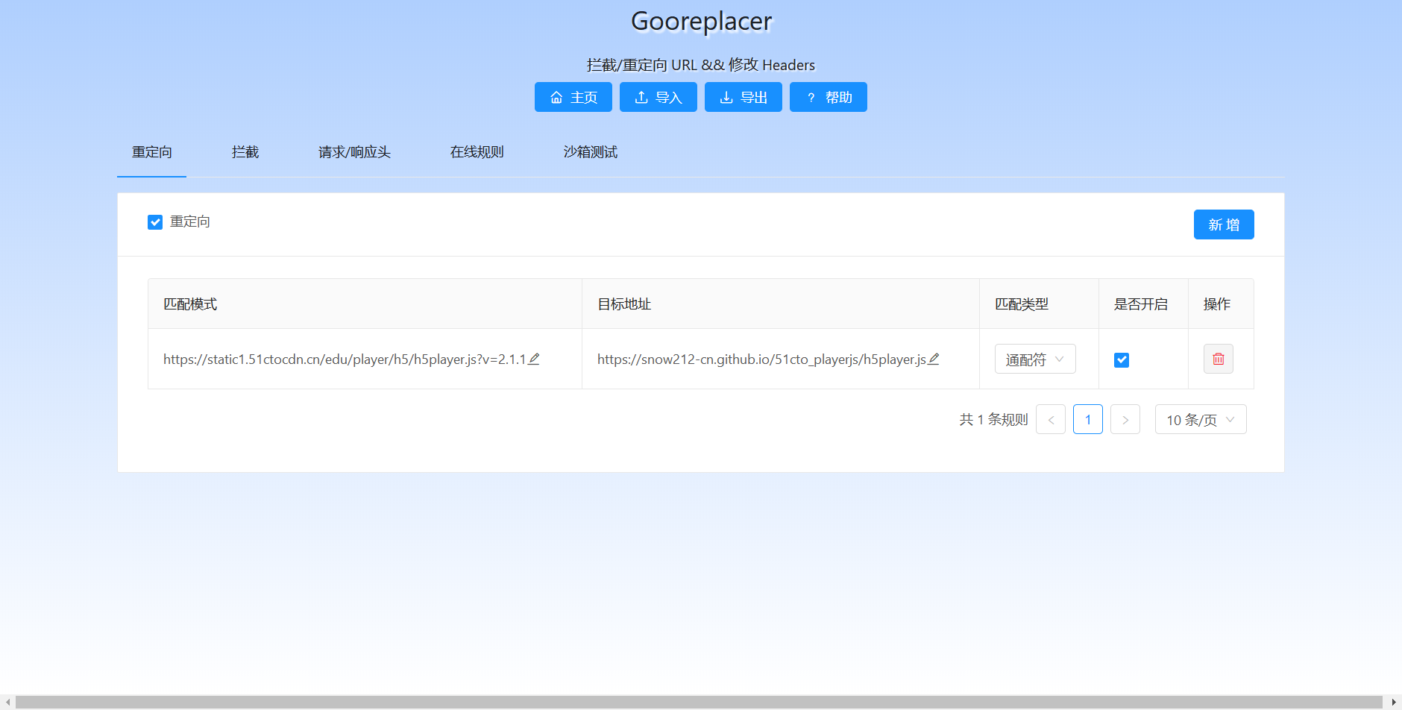Viewport: 1402px width, 710px height.
Task: Click the scrollbar right arrow
Action: click(x=1394, y=703)
